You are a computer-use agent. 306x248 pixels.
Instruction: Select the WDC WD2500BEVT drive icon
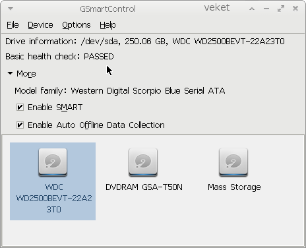point(53,162)
